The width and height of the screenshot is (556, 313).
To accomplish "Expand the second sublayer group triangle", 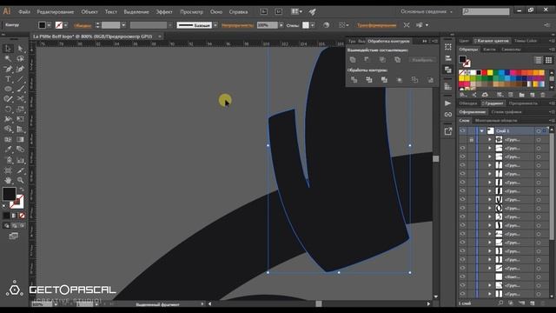I will (490, 148).
